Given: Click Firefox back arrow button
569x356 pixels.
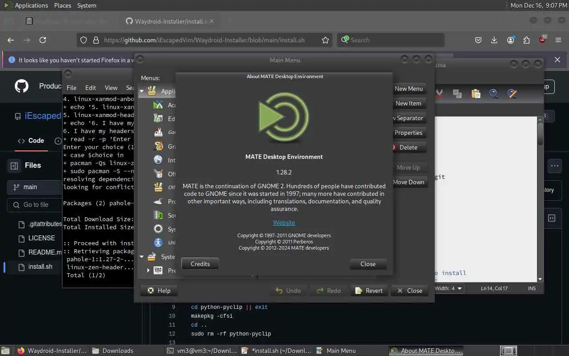Looking at the screenshot, I should (11, 40).
